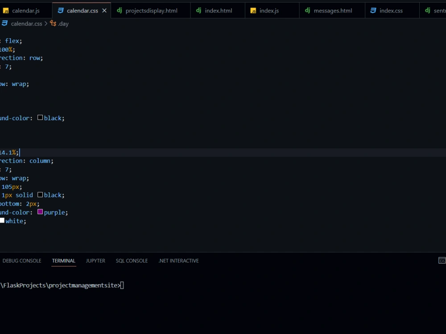Viewport: 446px width, 334px height.
Task: Click calendar.css in the breadcrumb
Action: [x=26, y=24]
